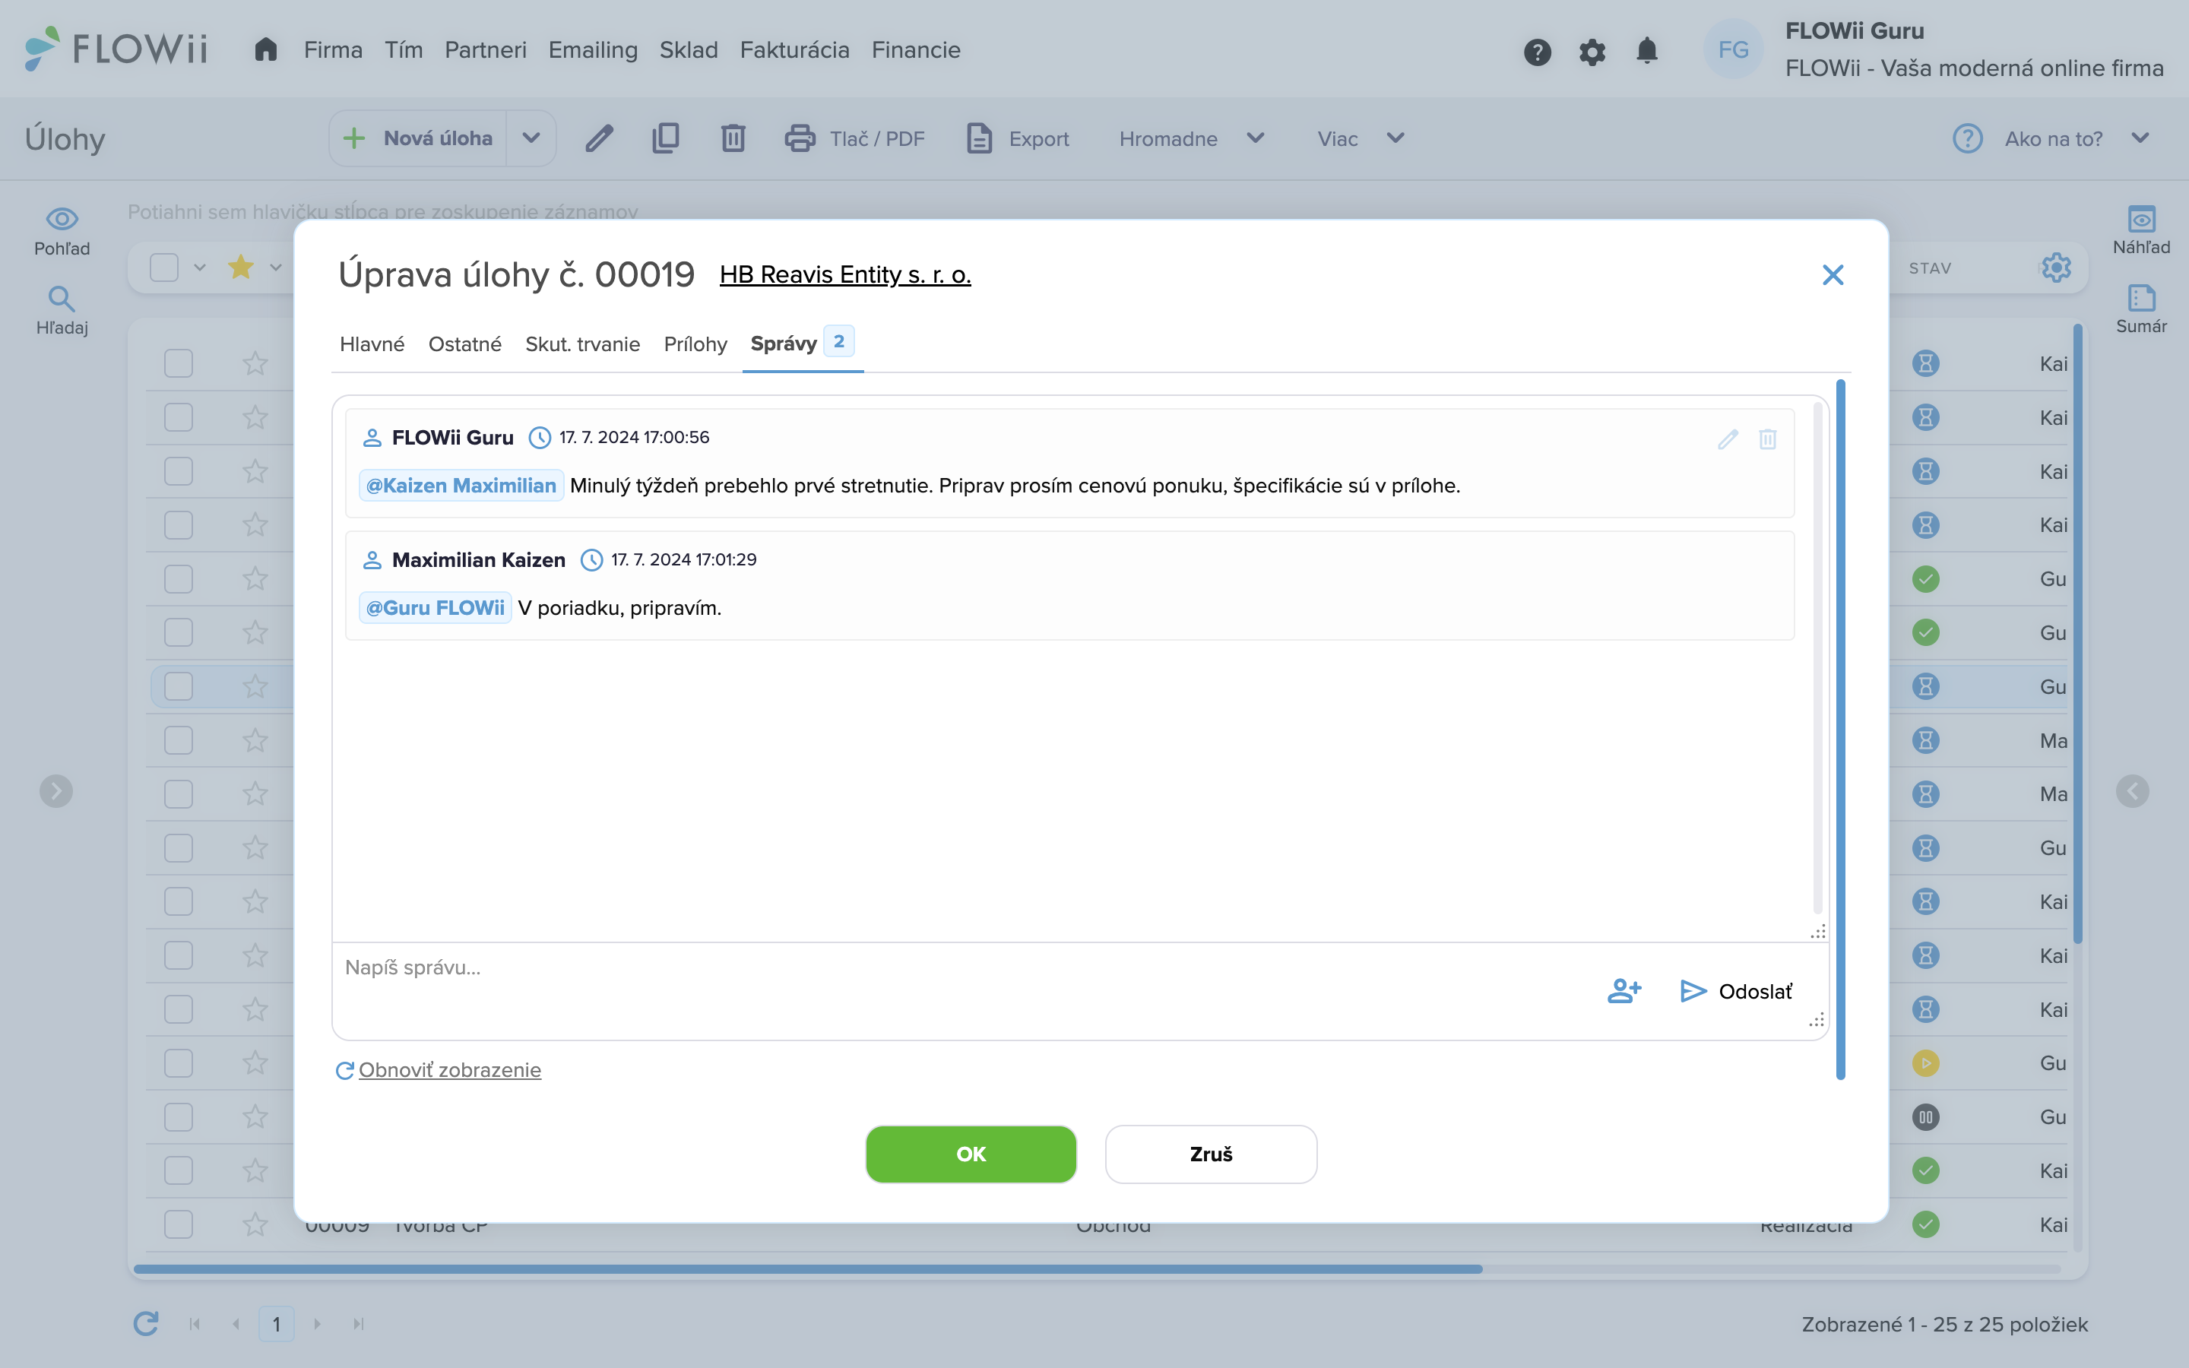2189x1368 pixels.
Task: Delete FLOWii Guru's message
Action: [x=1767, y=439]
